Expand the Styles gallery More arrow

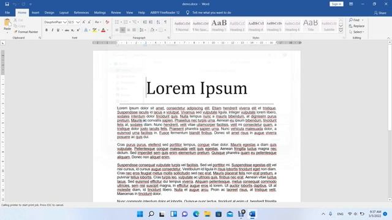pos(341,31)
